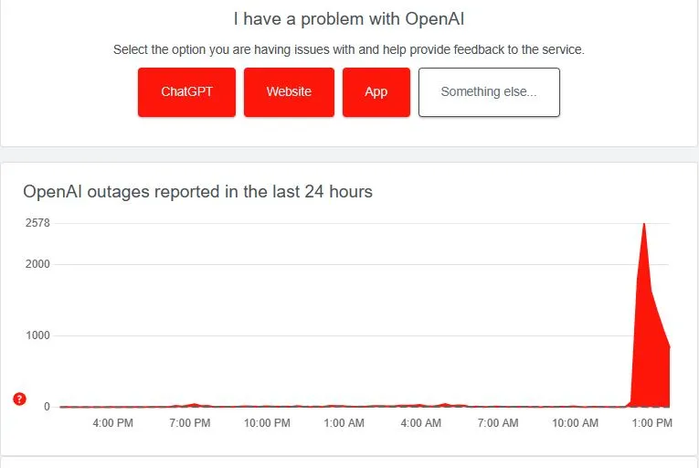This screenshot has width=699, height=468.
Task: Click the small chart bump near 7:00 PM
Action: pyautogui.click(x=195, y=405)
